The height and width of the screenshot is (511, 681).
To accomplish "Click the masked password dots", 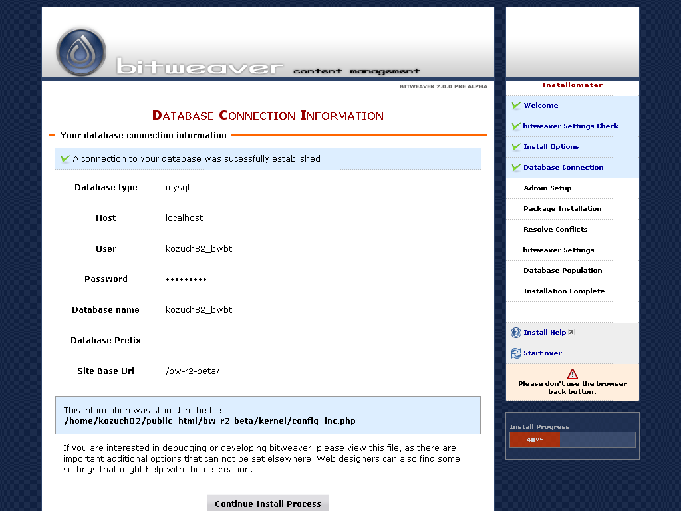I will click(x=186, y=279).
